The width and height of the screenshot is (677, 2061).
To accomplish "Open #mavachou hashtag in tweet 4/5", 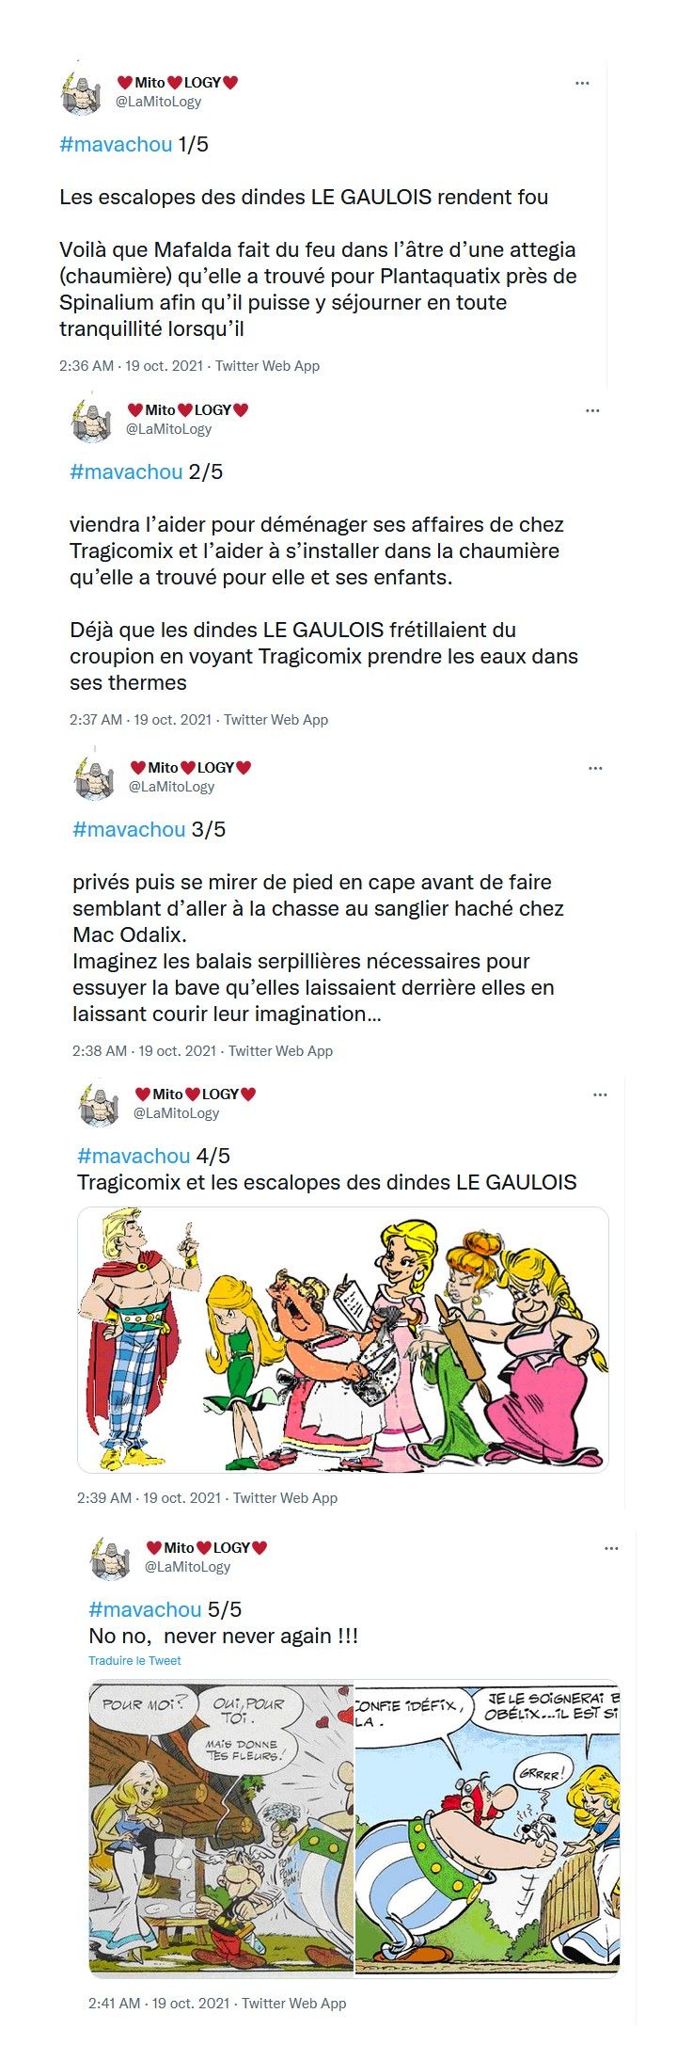I will (x=134, y=1156).
